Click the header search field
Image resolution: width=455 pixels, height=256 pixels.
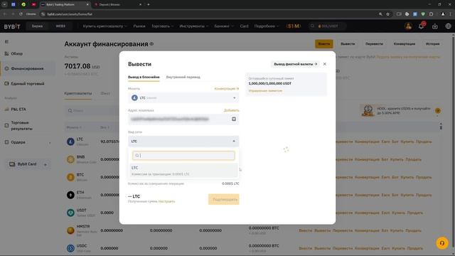327,26
